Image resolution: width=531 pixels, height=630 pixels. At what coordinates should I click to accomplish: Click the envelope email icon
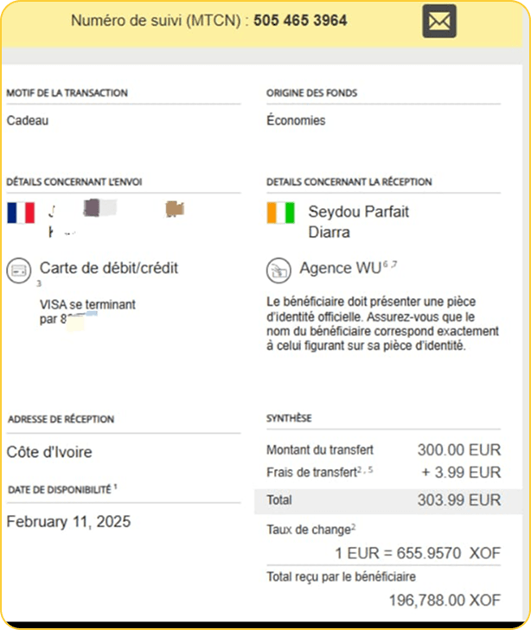tap(439, 21)
